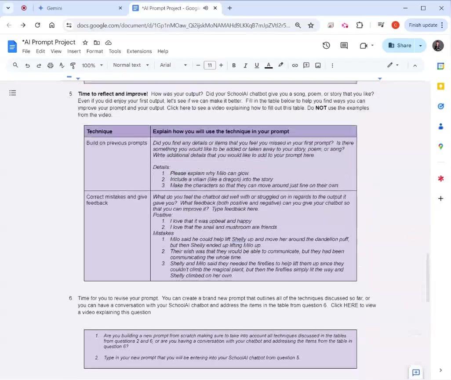
Task: Expand the Meet call options arrow
Action: (x=372, y=45)
